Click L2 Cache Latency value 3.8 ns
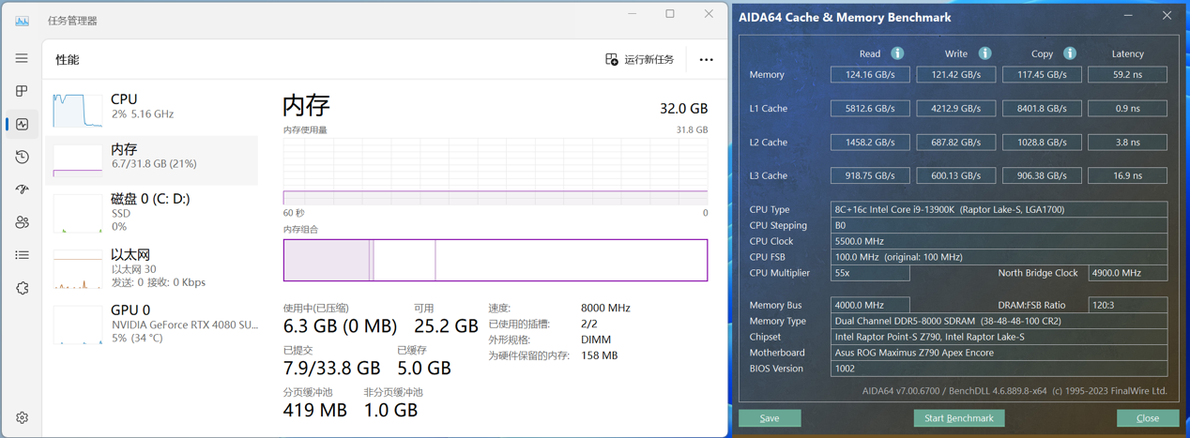Screen dimensions: 1190x438 point(1128,142)
